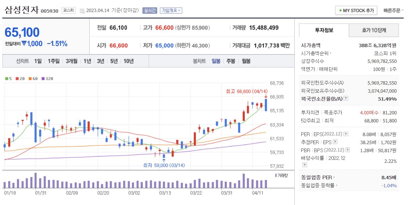Screen dimensions: 412x205
Task: Select the 1년 line chart period
Action: point(87,61)
